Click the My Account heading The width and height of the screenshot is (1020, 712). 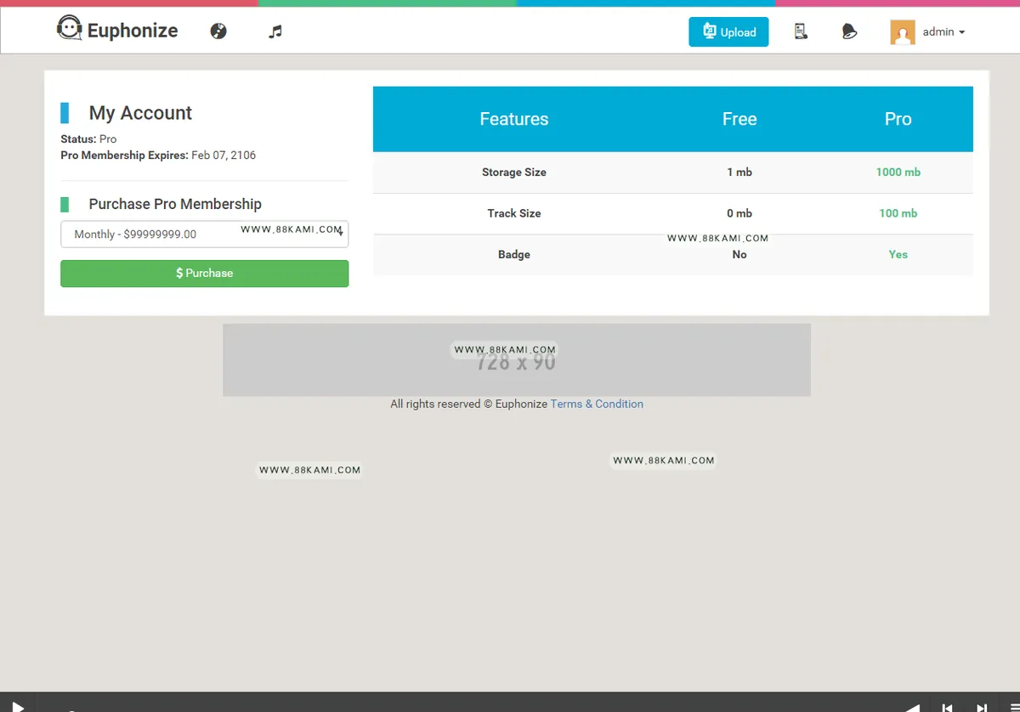tap(140, 113)
